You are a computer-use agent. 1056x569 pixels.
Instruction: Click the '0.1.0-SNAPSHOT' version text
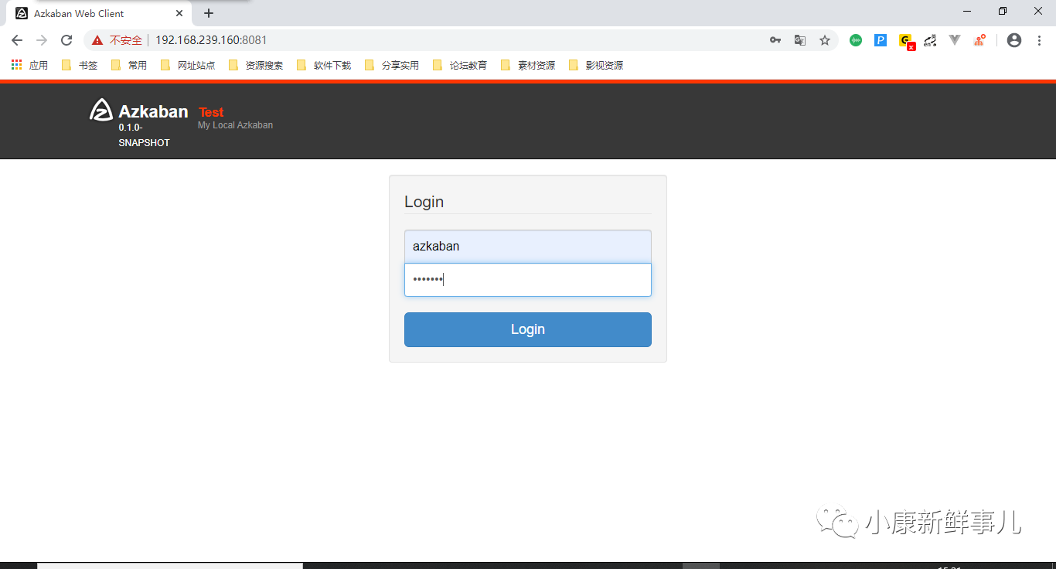click(x=144, y=135)
